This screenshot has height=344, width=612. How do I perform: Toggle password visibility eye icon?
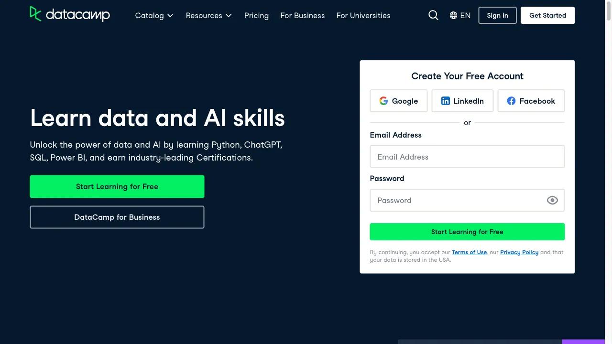[552, 200]
